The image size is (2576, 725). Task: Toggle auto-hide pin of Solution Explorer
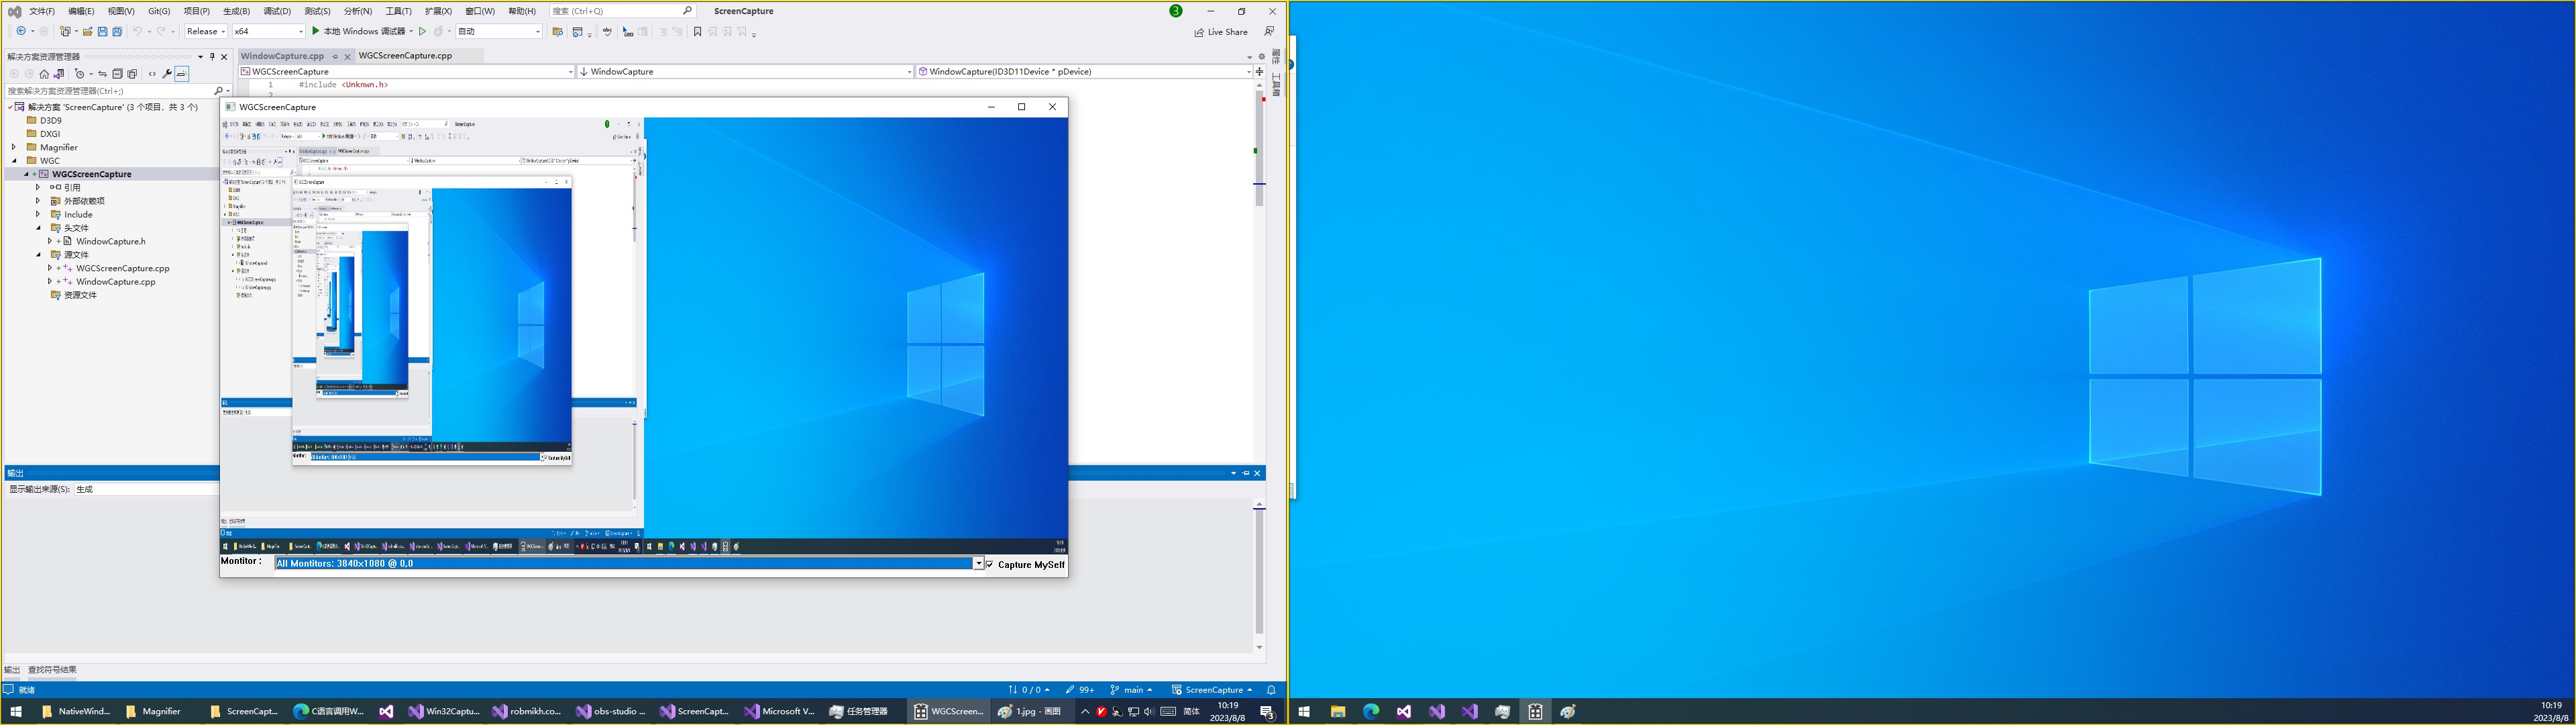pyautogui.click(x=212, y=57)
